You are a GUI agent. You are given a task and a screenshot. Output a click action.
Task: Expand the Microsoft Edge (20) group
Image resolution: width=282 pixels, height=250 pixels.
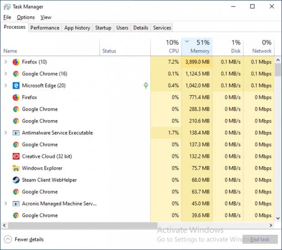(6, 86)
